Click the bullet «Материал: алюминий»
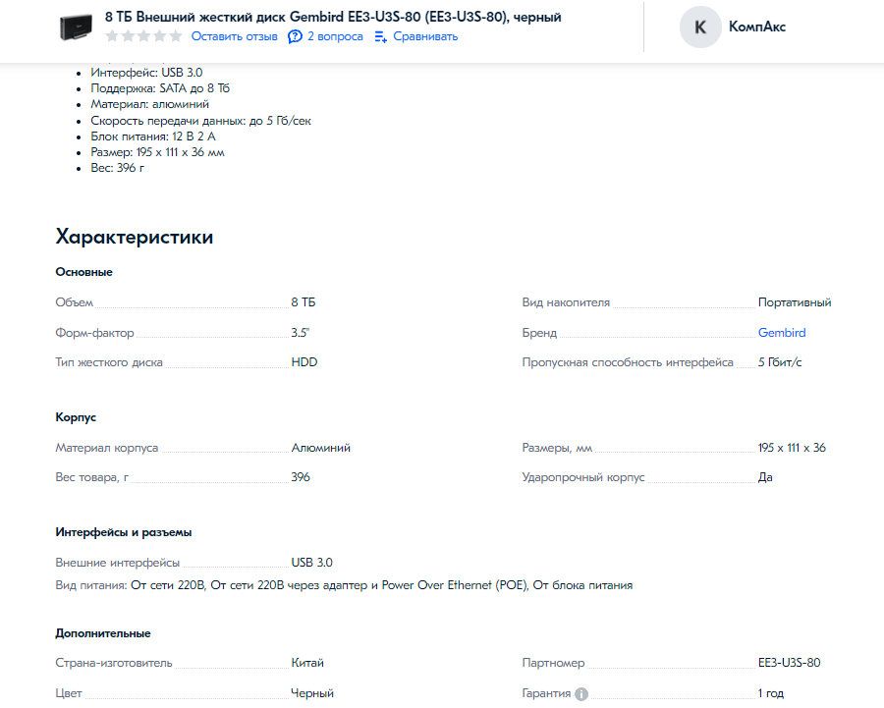The width and height of the screenshot is (884, 708). click(x=150, y=104)
